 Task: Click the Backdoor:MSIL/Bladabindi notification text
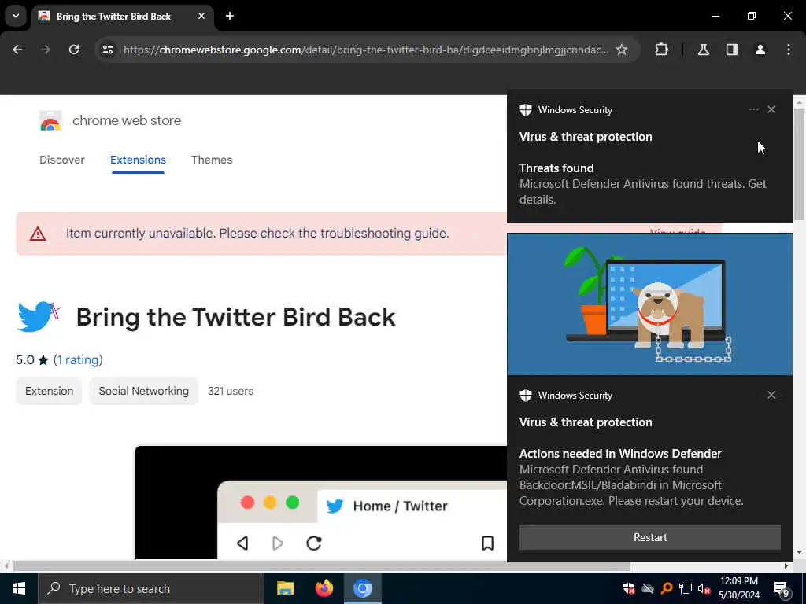631,484
